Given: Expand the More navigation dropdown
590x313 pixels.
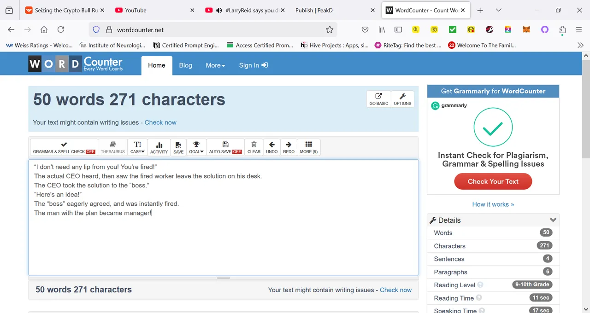Looking at the screenshot, I should point(215,65).
